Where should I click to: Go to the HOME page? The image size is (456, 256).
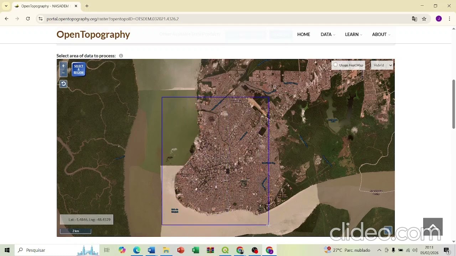(x=304, y=34)
